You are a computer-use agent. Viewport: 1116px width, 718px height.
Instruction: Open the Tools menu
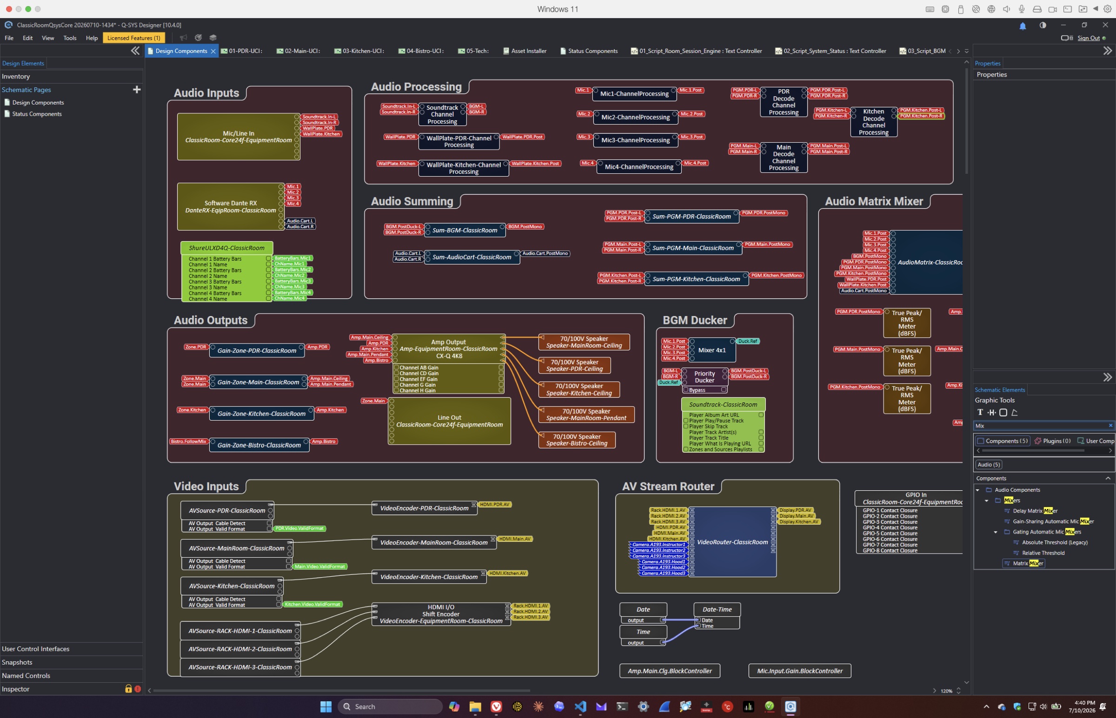[x=70, y=38]
